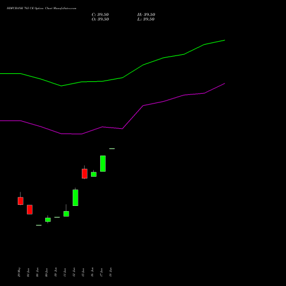Click the tall green candle for 12 Jun
The image size is (286, 286).
pos(76,197)
